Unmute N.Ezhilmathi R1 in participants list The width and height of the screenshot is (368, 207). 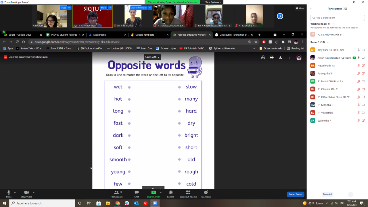tap(359, 66)
